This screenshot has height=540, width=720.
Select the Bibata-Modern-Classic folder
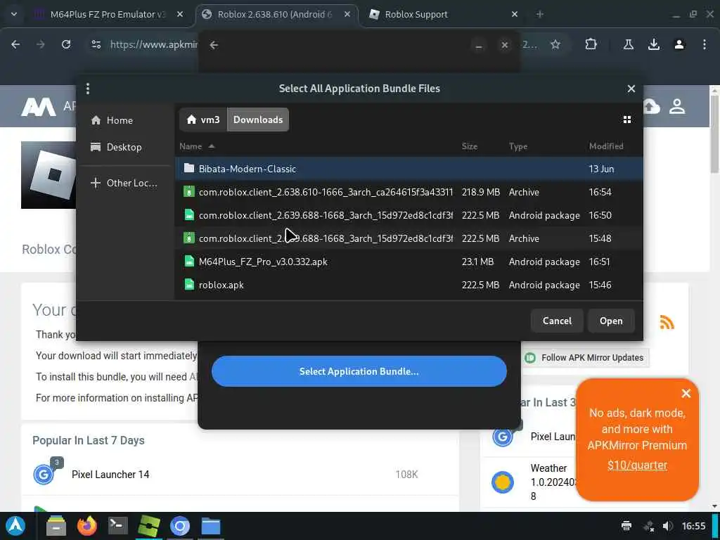tap(409, 169)
